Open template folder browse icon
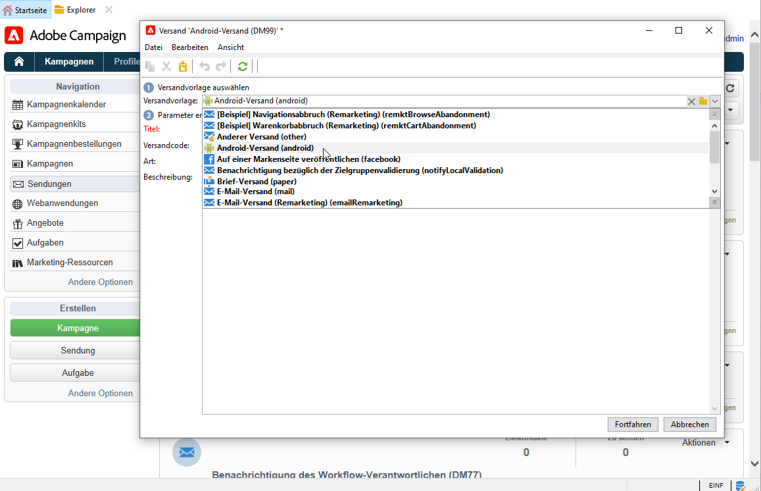The image size is (761, 491). [x=702, y=101]
